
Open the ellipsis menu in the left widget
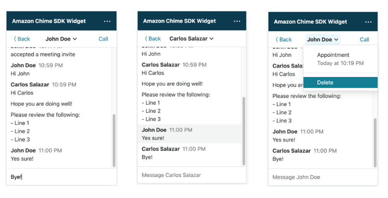coord(107,21)
